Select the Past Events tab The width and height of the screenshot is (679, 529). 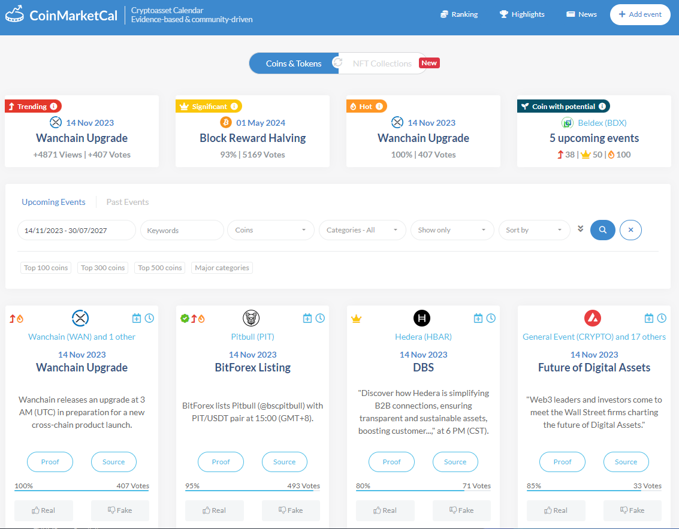click(x=128, y=202)
